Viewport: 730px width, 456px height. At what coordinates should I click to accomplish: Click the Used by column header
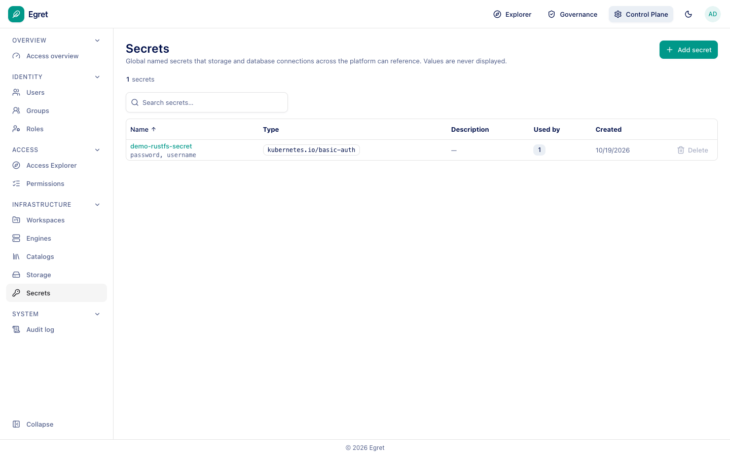(x=546, y=129)
